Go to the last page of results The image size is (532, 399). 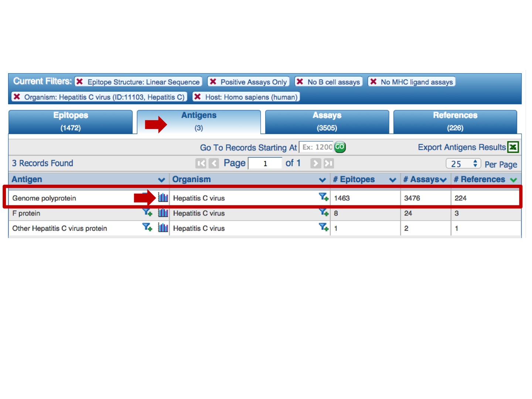[x=328, y=163]
